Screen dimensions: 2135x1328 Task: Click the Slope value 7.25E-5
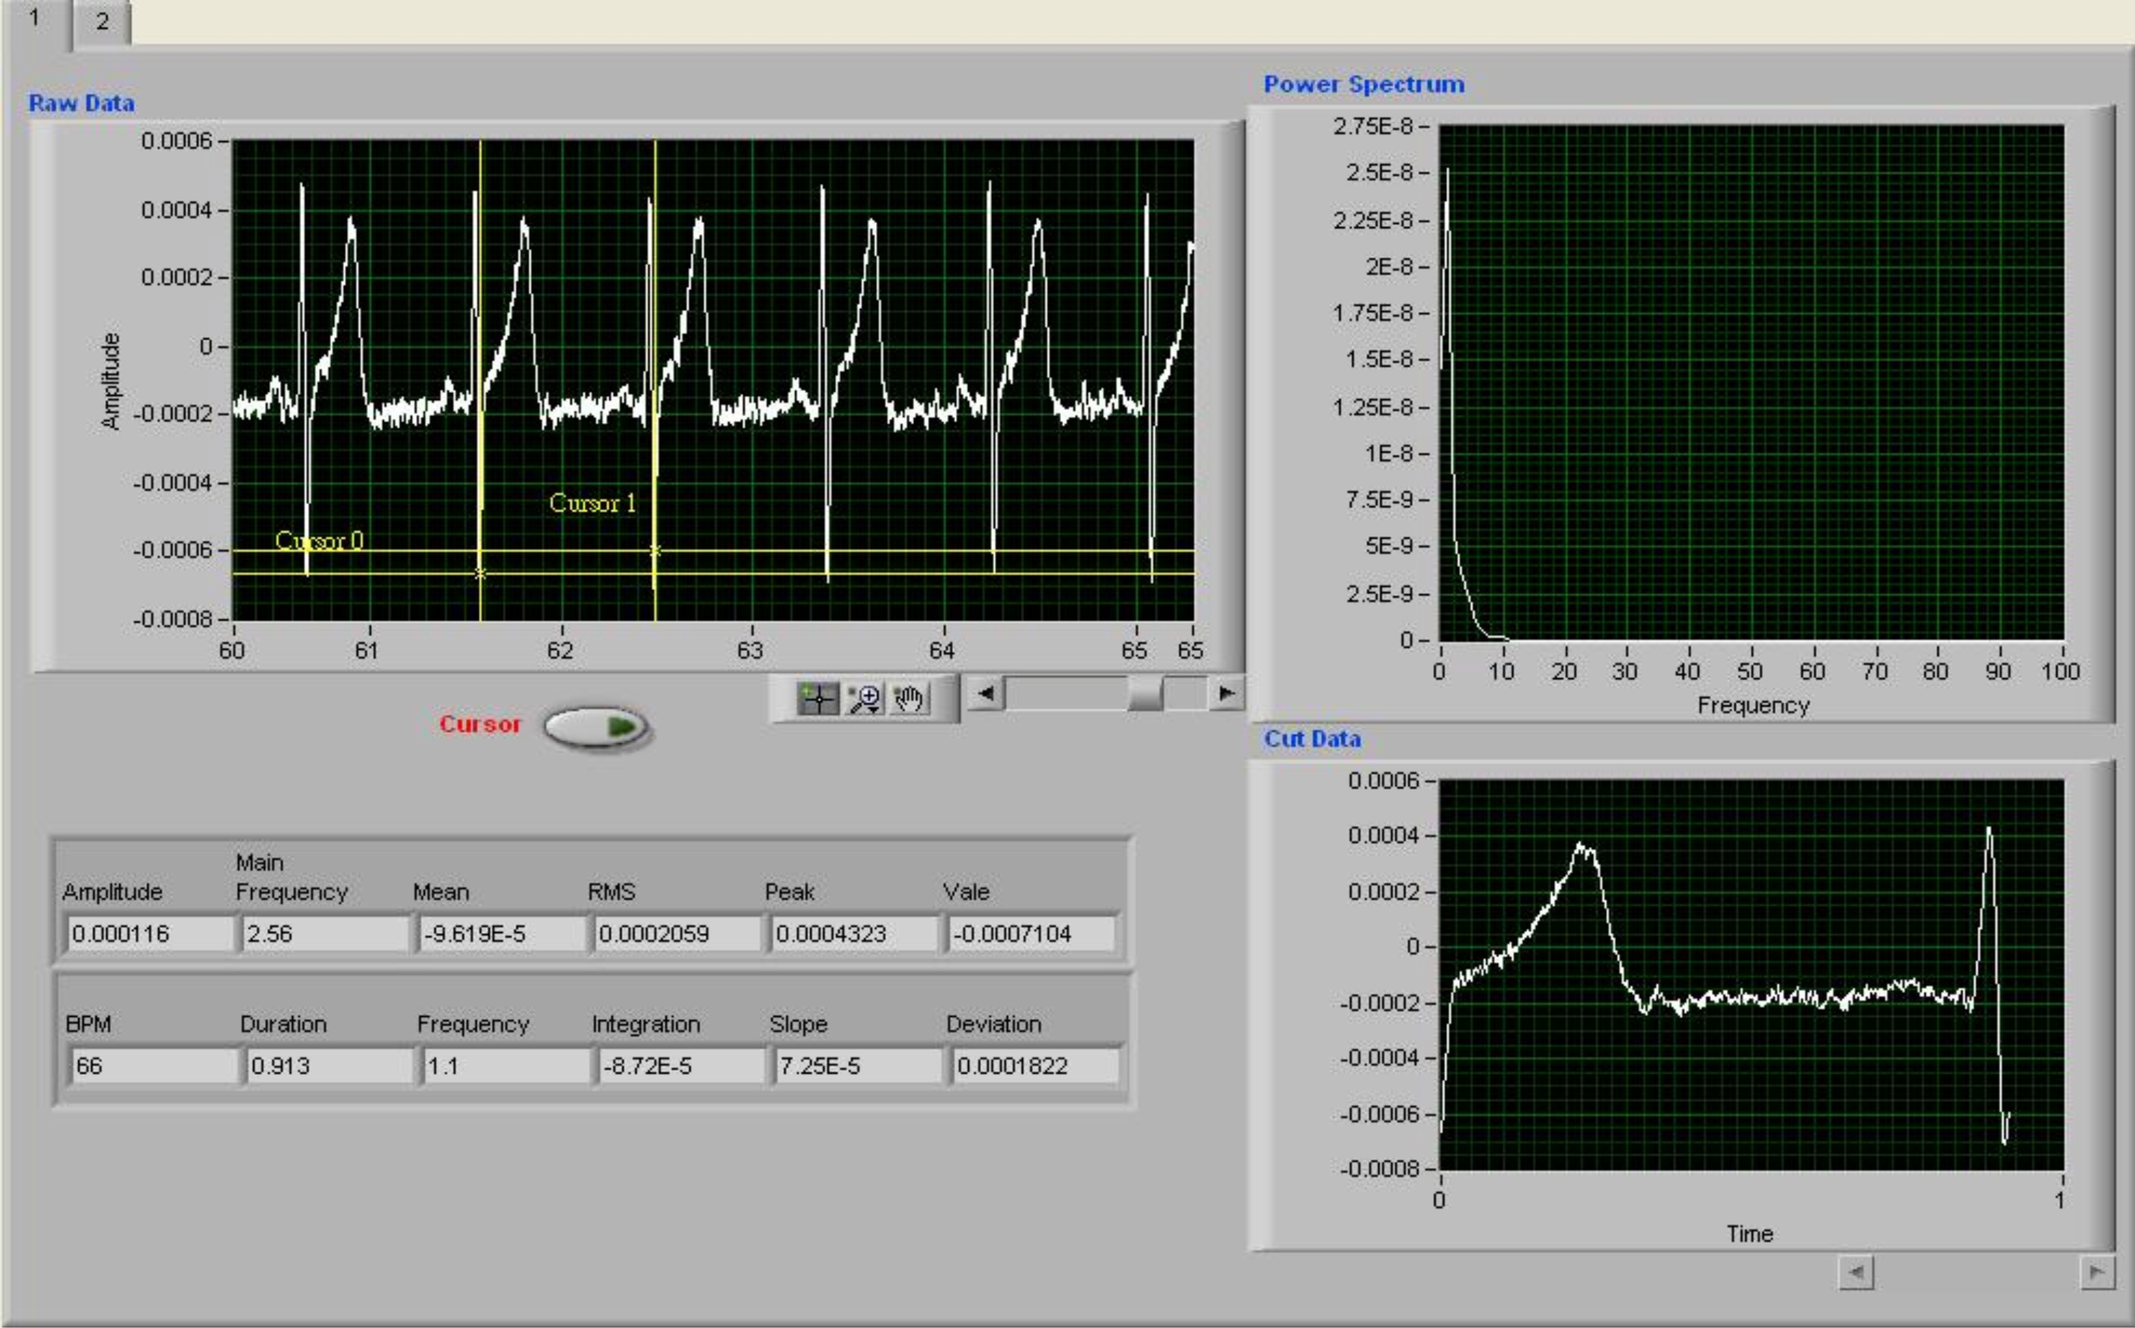(x=860, y=1066)
